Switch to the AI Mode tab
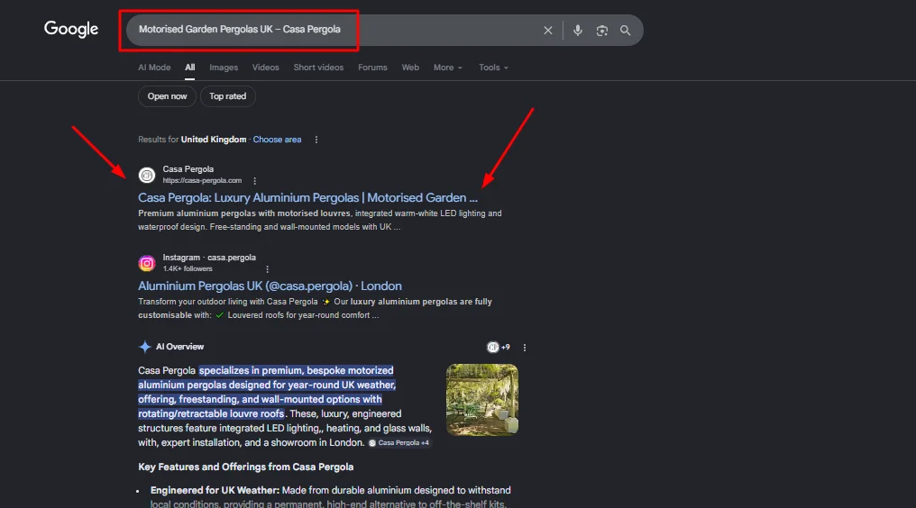The image size is (916, 508). click(x=154, y=68)
